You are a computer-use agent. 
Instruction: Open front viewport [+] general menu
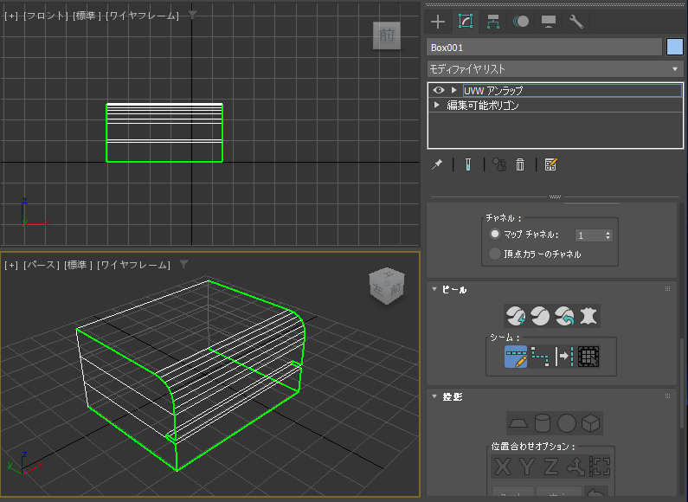click(x=11, y=16)
